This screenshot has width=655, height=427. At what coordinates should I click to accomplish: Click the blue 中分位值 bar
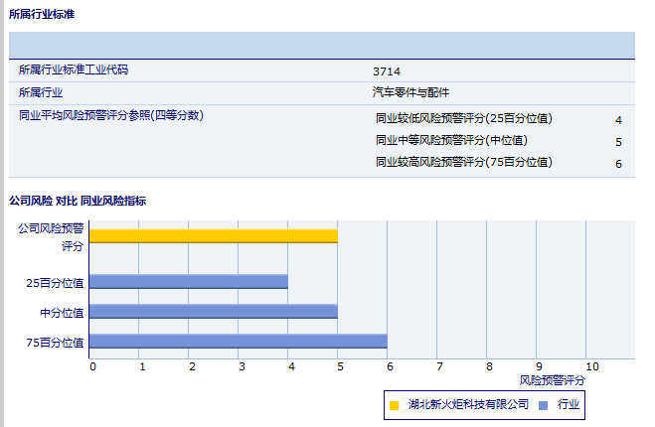point(213,312)
